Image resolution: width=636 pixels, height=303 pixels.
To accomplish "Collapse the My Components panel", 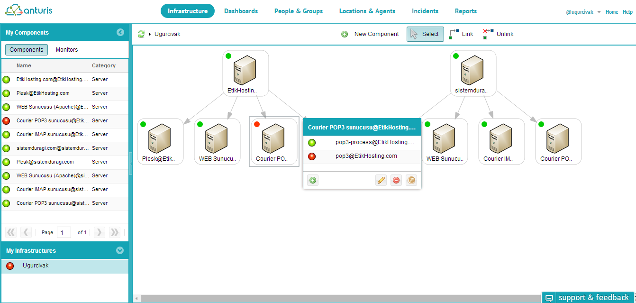I will coord(120,32).
